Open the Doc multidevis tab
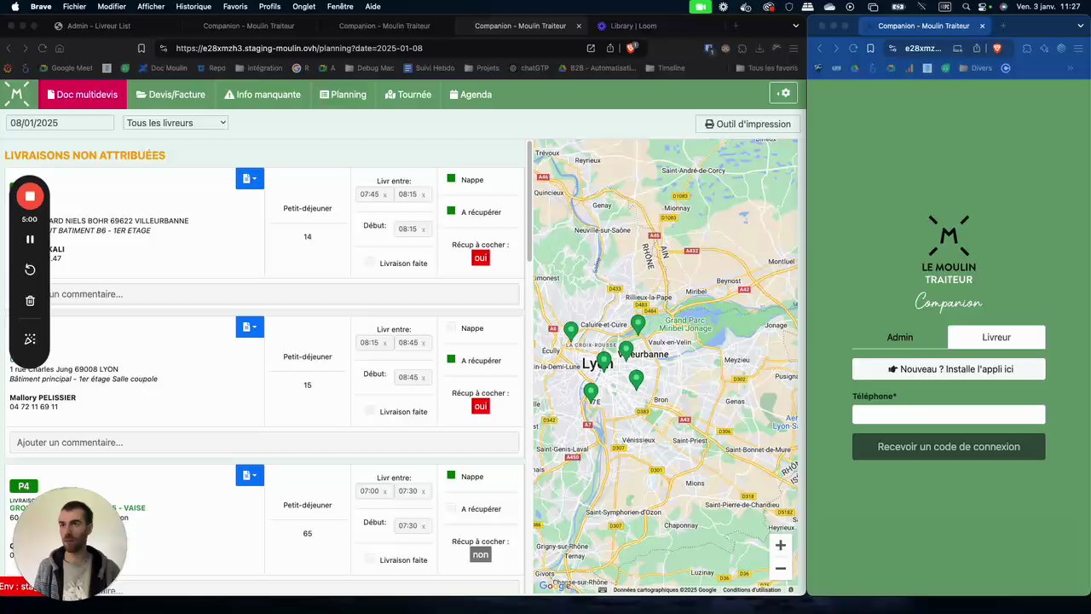Screen dimensions: 1091x614 coord(83,94)
